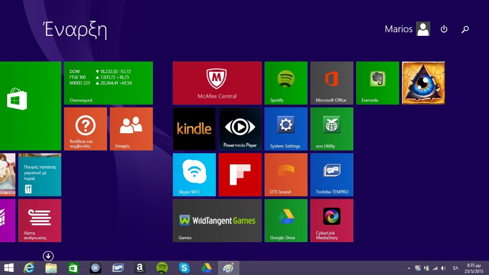Open Google Drive from the taskbar
Image resolution: width=489 pixels, height=275 pixels.
point(207,268)
